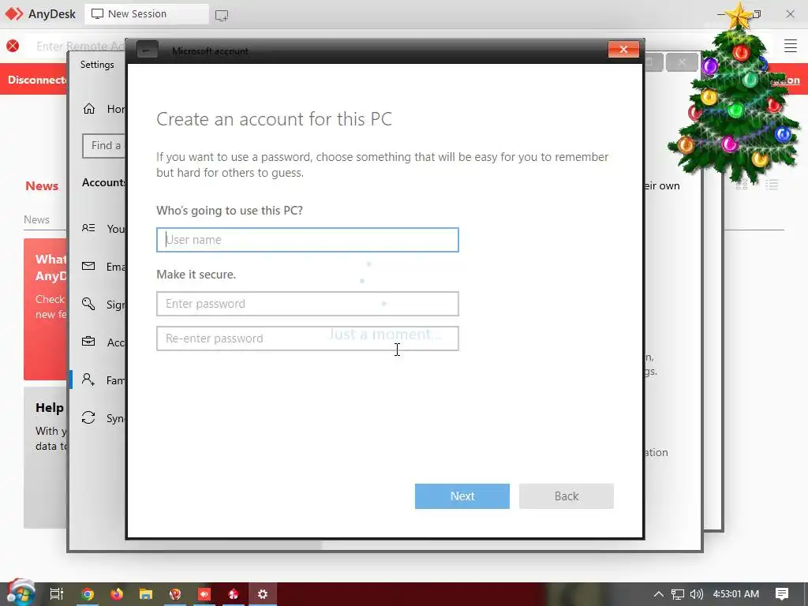This screenshot has height=606, width=808.
Task: Open Sign-in options key icon
Action: tap(88, 304)
